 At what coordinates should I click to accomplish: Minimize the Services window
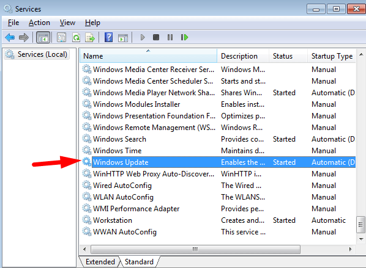[316, 9]
